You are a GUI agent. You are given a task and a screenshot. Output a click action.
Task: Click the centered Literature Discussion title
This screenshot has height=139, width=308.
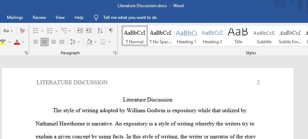(x=148, y=100)
